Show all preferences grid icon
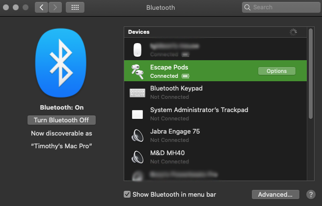This screenshot has width=322, height=206. click(x=75, y=7)
